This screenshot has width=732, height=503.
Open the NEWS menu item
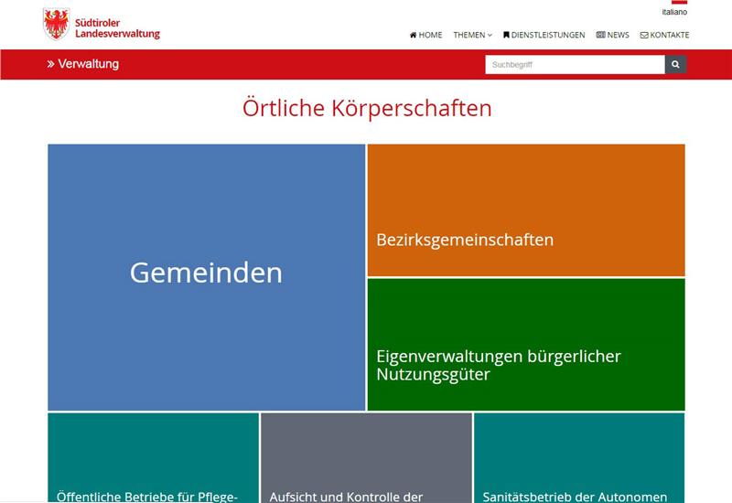pyautogui.click(x=618, y=35)
